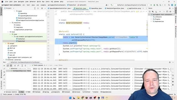This screenshot has height=100, width=177.
Task: Select testSpaceShip result in Run panel
Action: click(x=19, y=71)
